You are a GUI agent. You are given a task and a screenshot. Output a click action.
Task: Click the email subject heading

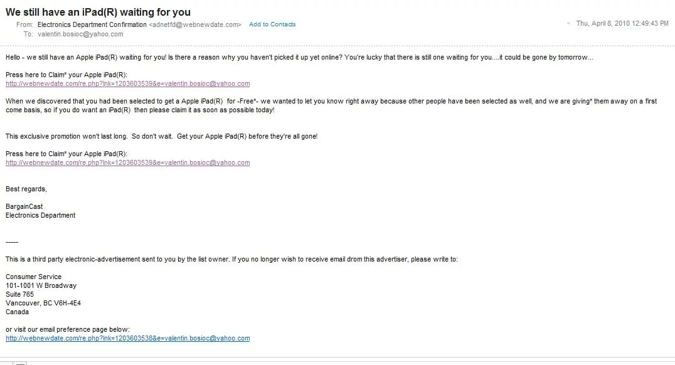tap(98, 12)
